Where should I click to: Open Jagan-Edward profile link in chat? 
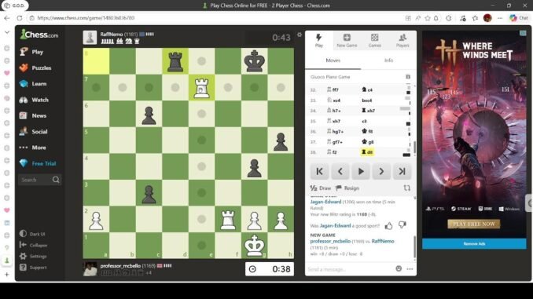point(325,202)
